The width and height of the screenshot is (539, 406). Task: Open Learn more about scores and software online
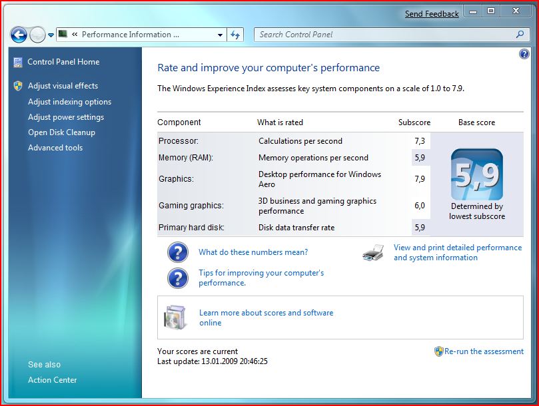click(x=266, y=317)
